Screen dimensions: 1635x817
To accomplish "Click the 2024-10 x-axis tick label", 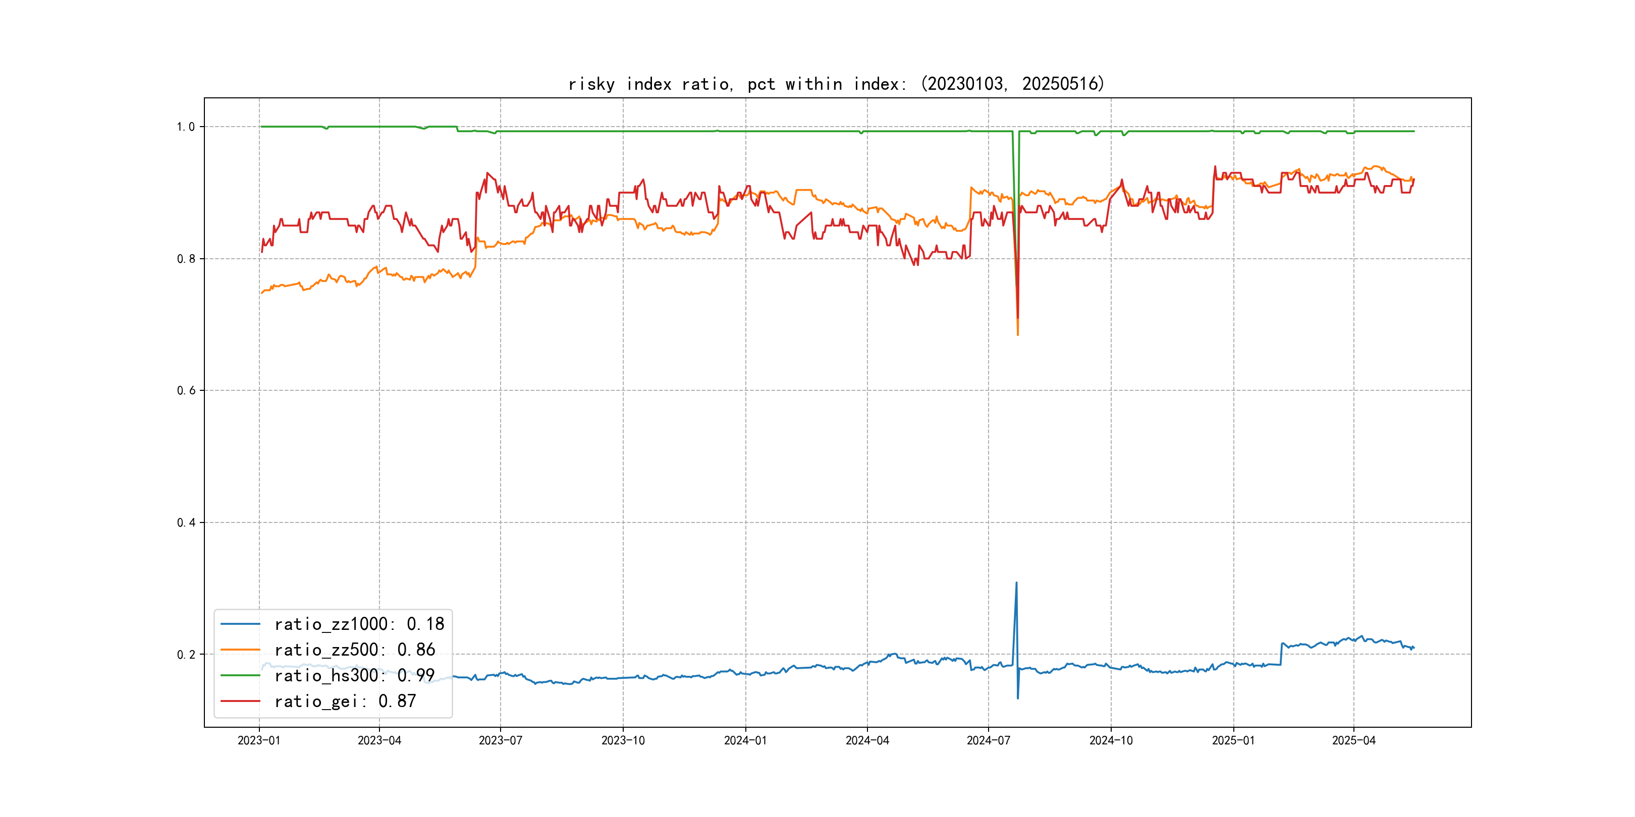I will 1111,740.
